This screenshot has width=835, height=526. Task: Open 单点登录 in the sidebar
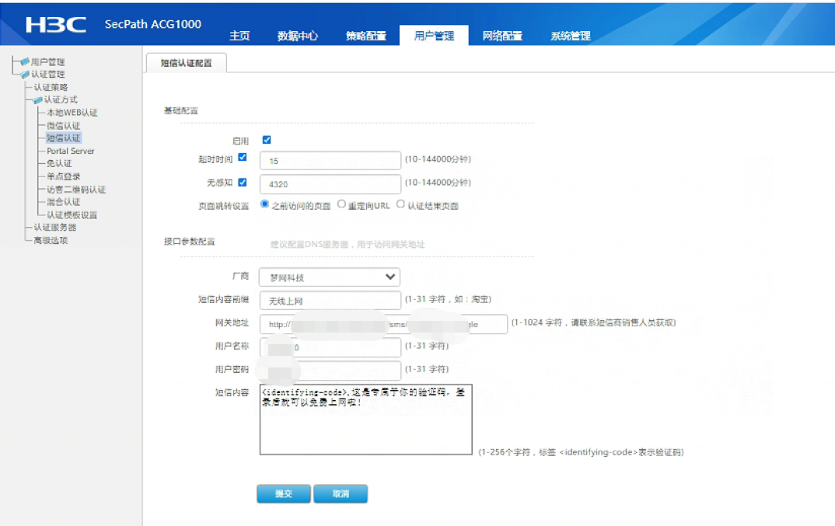pos(64,176)
